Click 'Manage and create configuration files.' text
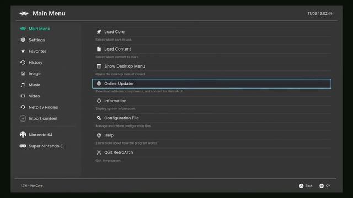 (x=124, y=126)
